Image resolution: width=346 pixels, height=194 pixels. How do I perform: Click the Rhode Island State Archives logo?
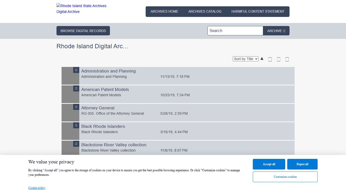[x=81, y=8]
